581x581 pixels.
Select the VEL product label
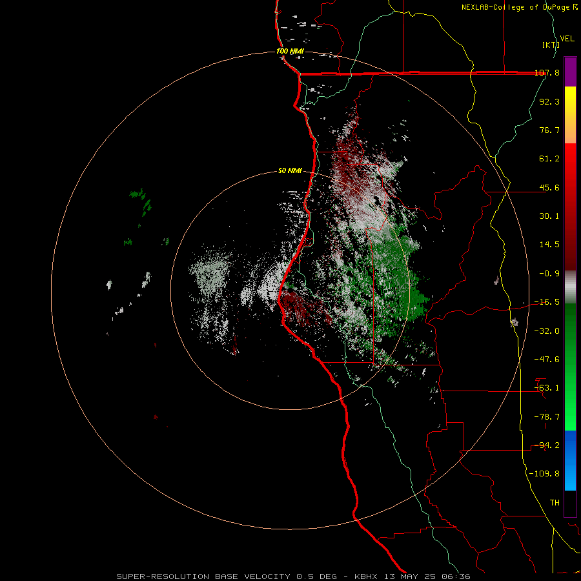(567, 39)
